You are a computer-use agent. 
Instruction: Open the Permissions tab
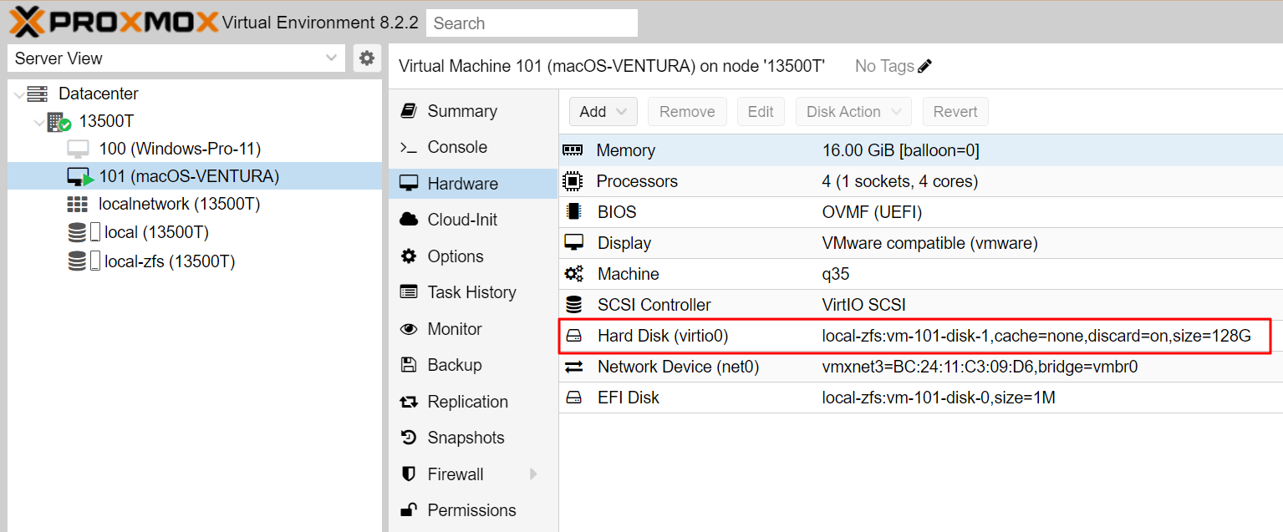pyautogui.click(x=473, y=510)
